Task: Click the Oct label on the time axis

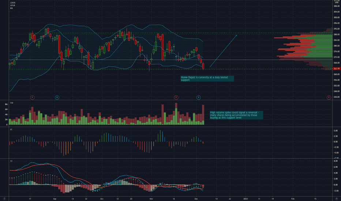Action: point(102,199)
